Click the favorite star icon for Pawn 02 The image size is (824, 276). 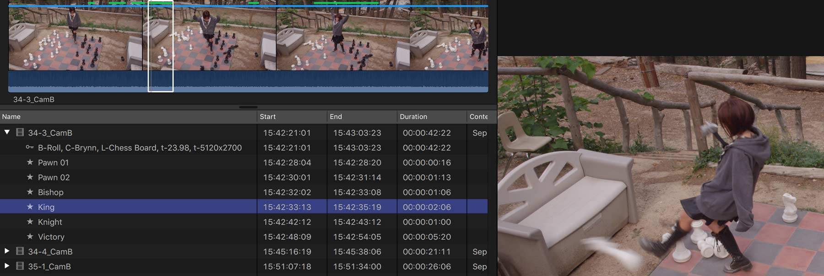[30, 177]
